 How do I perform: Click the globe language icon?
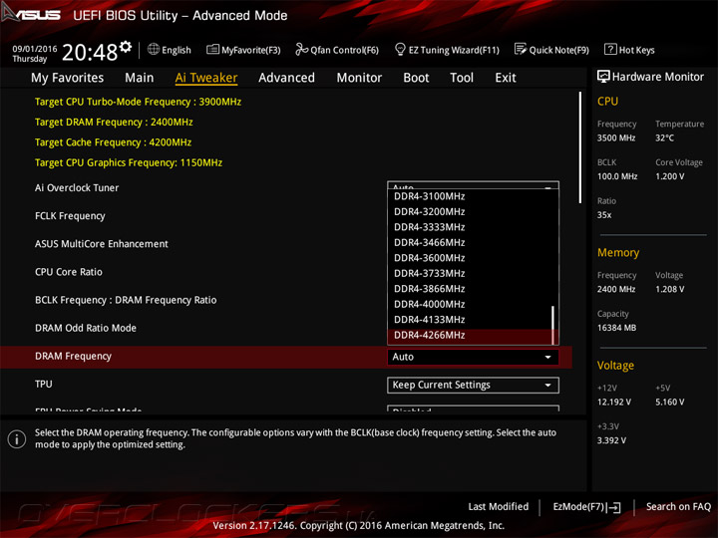coord(154,49)
